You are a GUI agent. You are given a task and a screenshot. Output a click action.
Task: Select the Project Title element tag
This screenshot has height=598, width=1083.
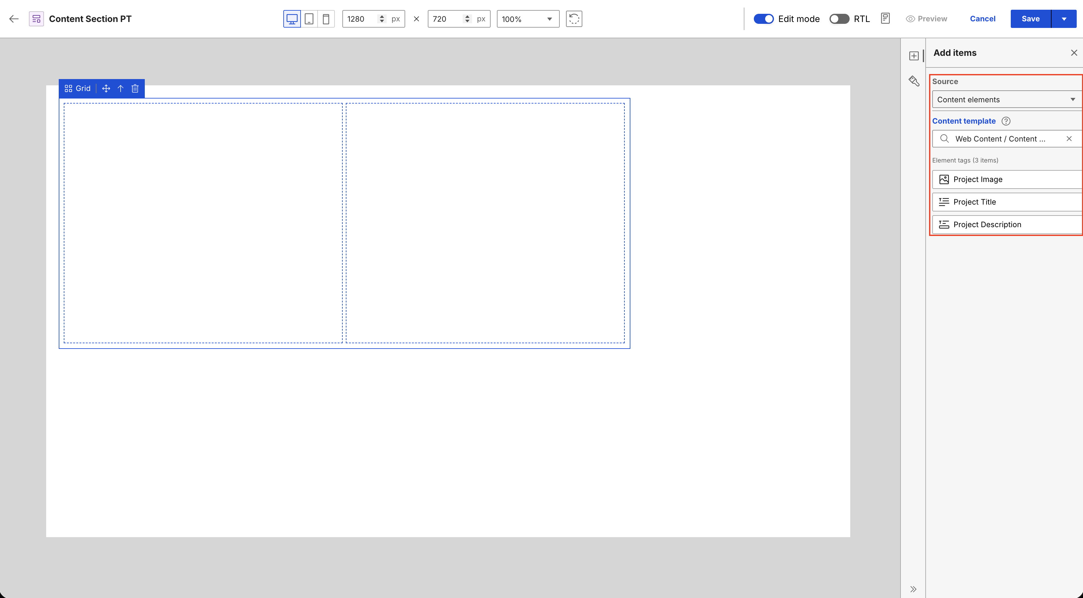[1007, 202]
